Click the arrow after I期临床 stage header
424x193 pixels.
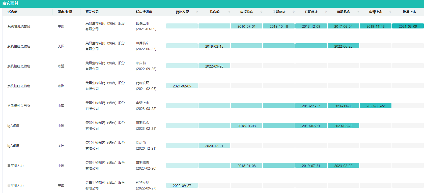(x=294, y=12)
